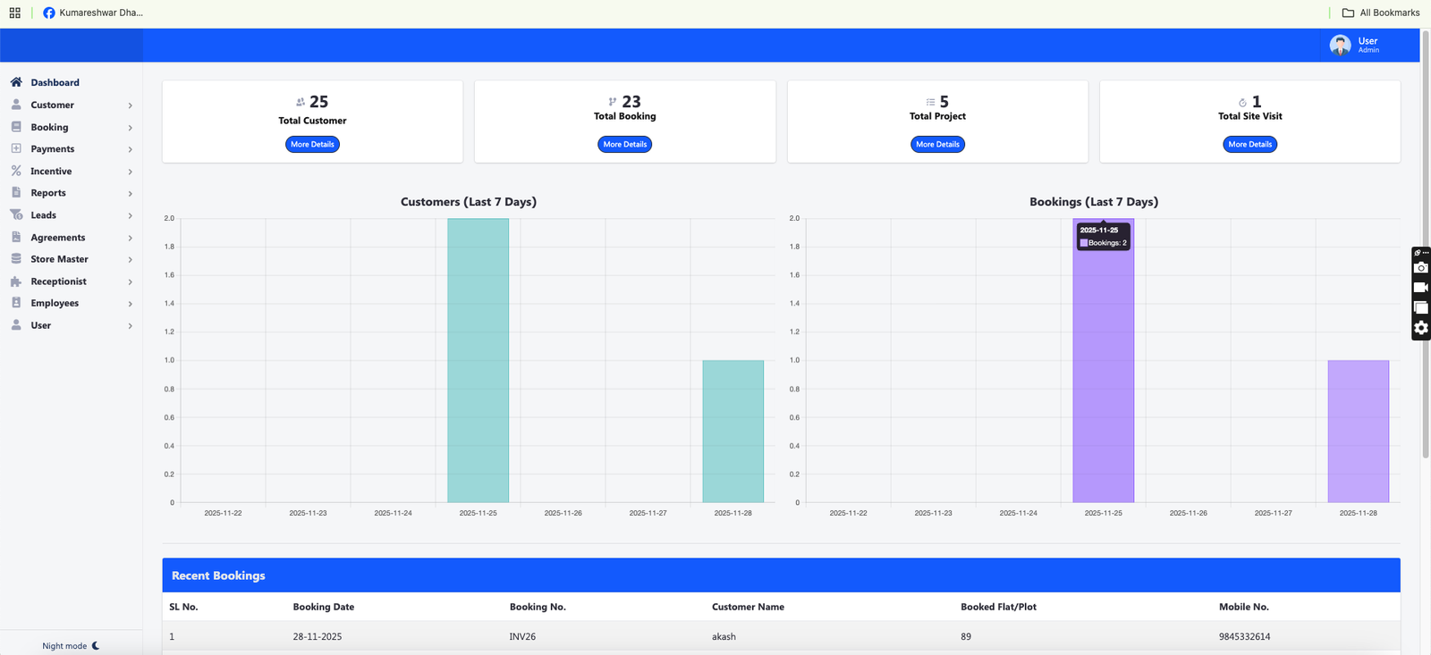This screenshot has width=1431, height=655.
Task: Click the Dashboard home icon
Action: coord(16,82)
